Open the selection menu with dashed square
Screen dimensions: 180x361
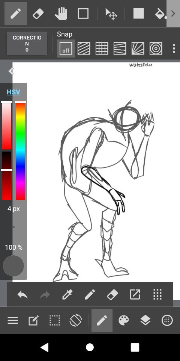pyautogui.click(x=55, y=320)
